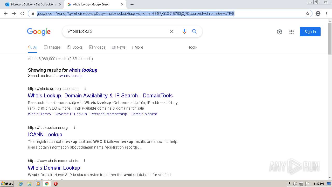Image resolution: width=332 pixels, height=187 pixels.
Task: Select the All results tab
Action: click(33, 47)
